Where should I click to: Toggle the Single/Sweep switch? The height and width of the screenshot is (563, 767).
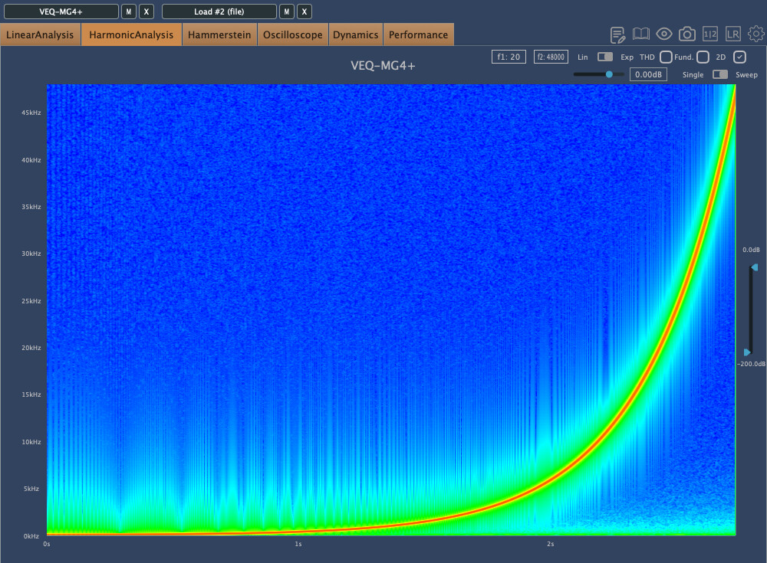[x=720, y=74]
